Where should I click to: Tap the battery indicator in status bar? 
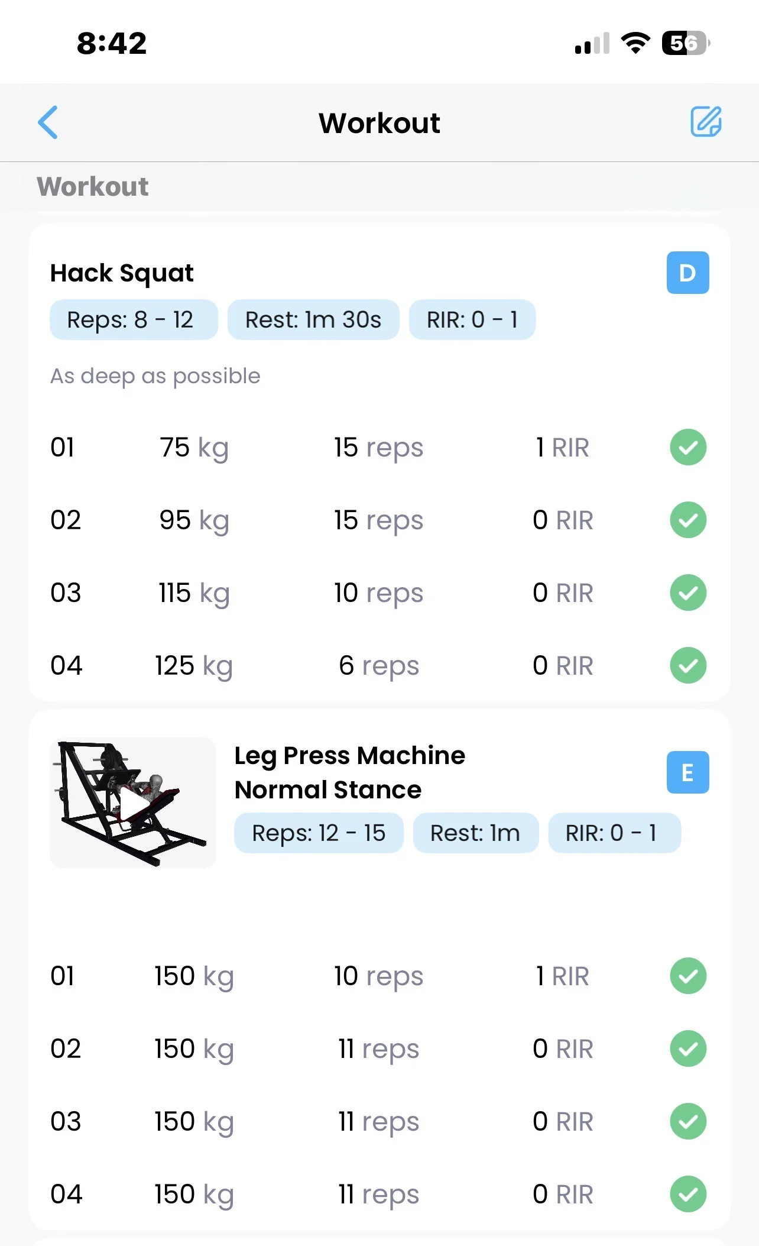[685, 43]
